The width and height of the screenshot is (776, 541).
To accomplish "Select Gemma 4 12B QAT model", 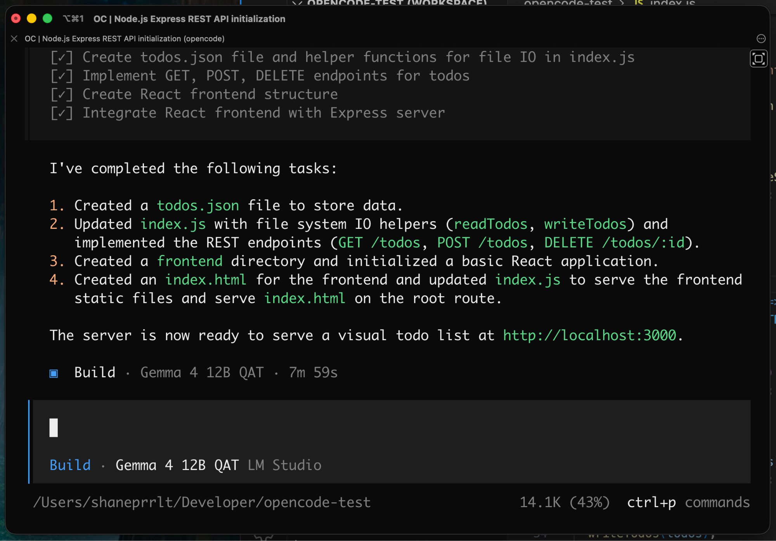I will point(177,465).
